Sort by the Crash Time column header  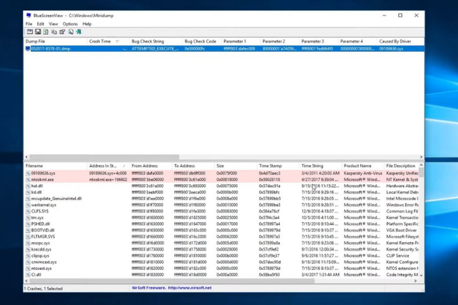click(108, 42)
